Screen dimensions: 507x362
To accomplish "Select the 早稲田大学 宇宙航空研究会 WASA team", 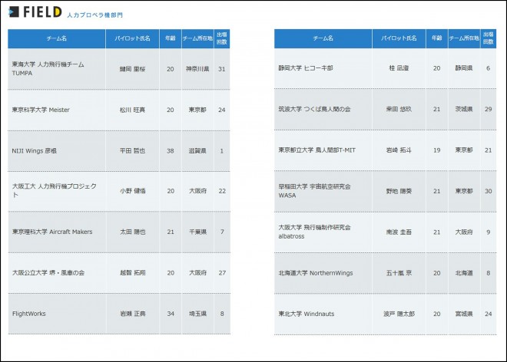I will (x=314, y=191).
